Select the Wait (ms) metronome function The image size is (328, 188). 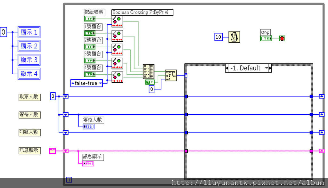pos(234,37)
